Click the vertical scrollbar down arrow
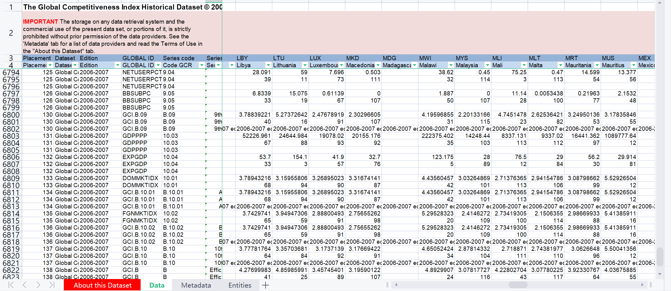This screenshot has width=671, height=291. pos(660,274)
